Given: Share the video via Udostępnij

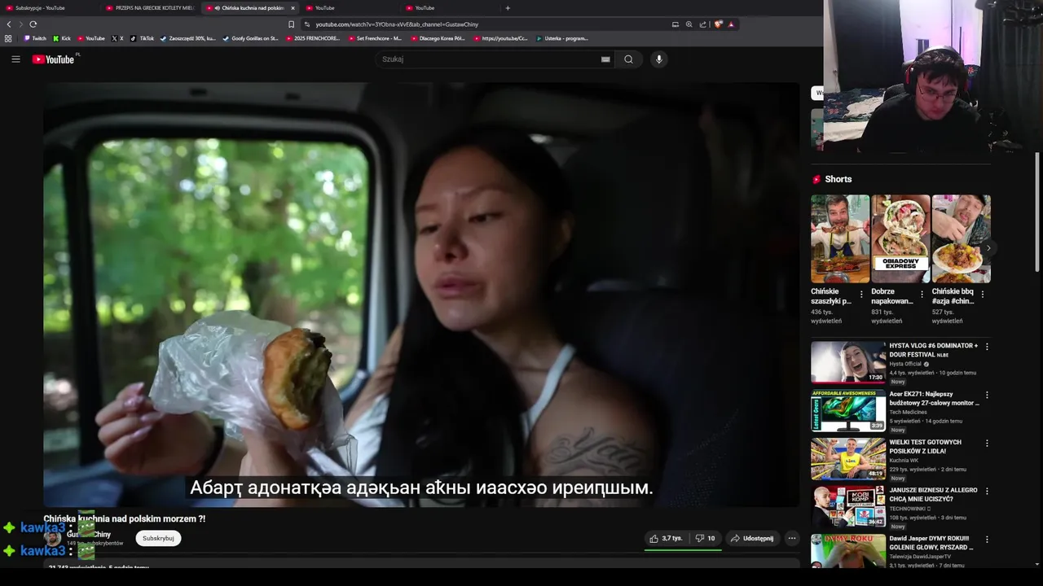Looking at the screenshot, I should point(752,538).
